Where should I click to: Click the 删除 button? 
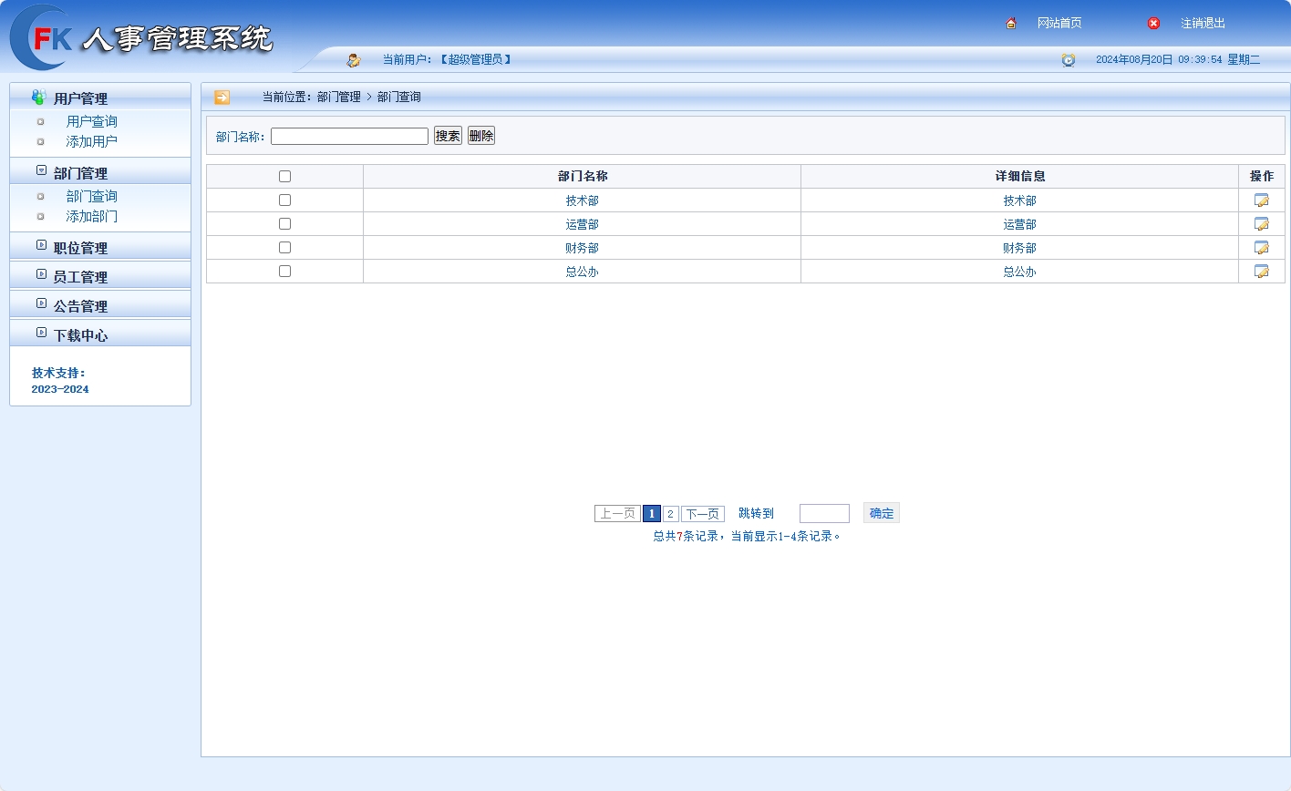(481, 136)
